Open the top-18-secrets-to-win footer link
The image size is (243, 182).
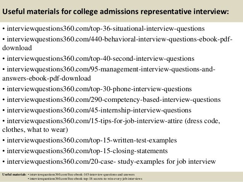(86, 179)
